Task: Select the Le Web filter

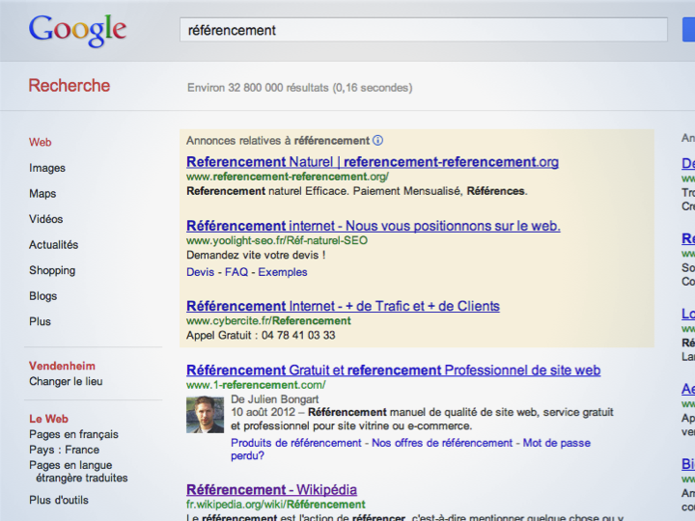Action: [49, 419]
